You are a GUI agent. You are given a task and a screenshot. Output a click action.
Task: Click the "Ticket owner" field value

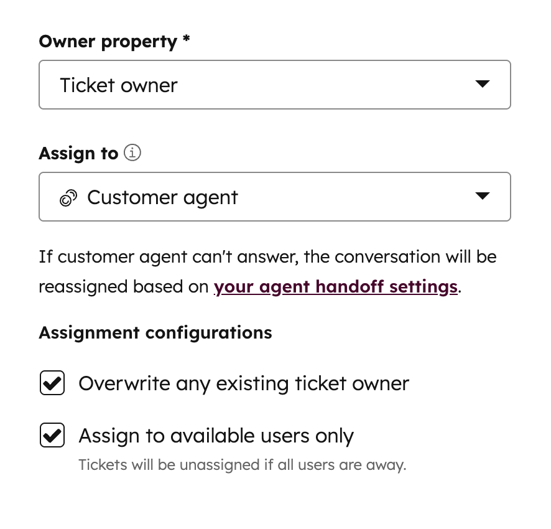click(118, 85)
